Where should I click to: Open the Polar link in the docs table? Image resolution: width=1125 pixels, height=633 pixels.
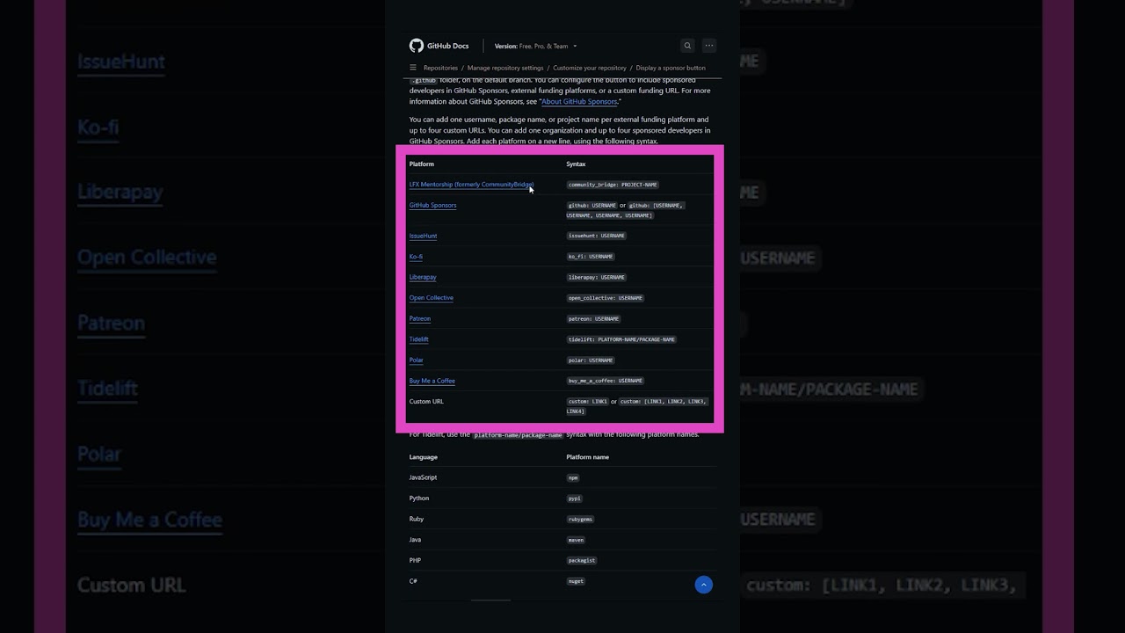click(x=416, y=360)
